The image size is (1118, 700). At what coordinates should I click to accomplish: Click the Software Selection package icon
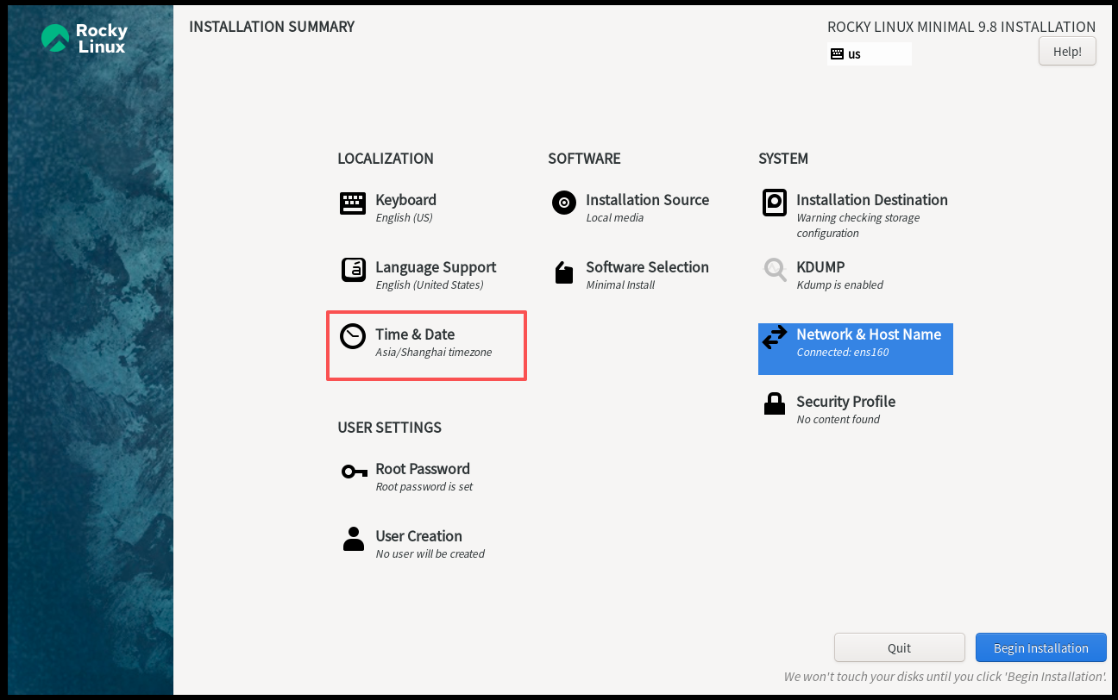564,272
